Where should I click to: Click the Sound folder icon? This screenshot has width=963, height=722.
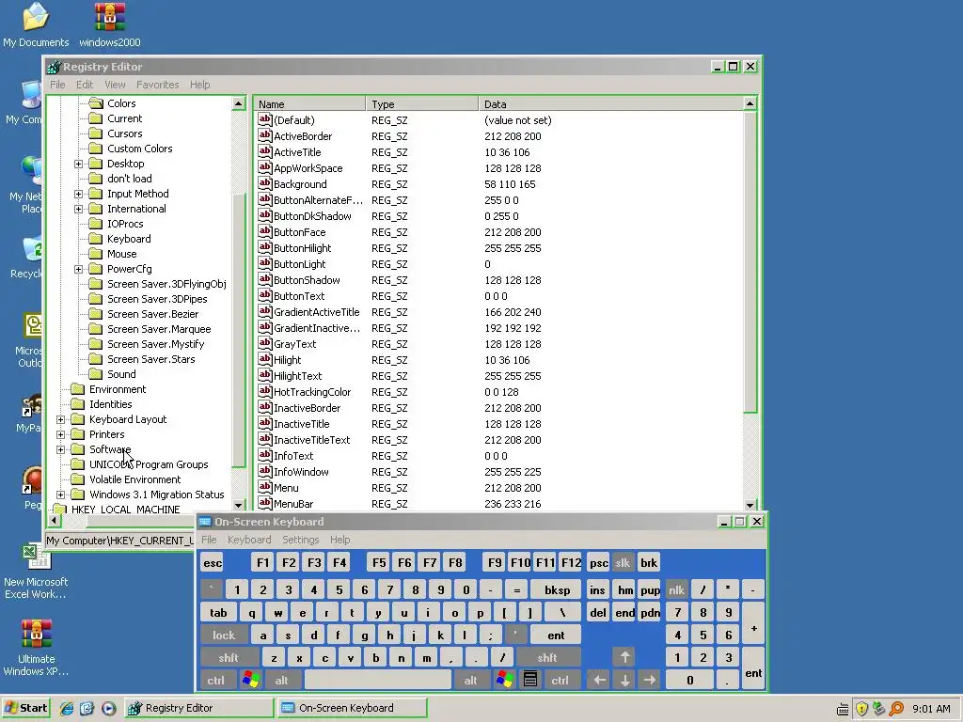point(96,374)
